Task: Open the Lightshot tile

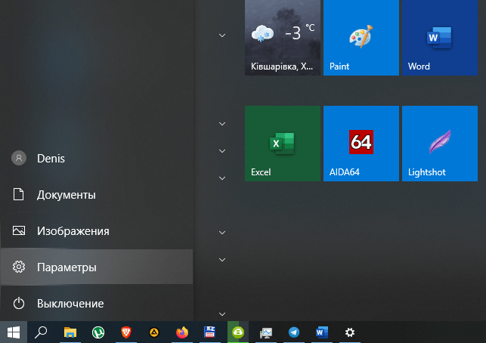Action: [x=440, y=144]
